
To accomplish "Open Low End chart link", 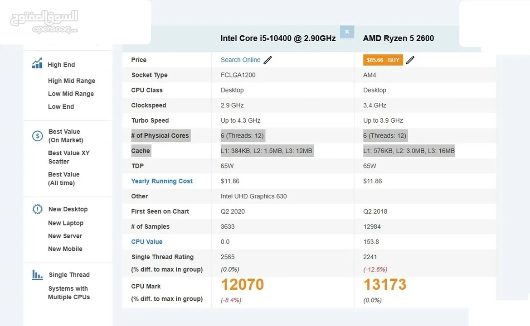I will coord(61,106).
